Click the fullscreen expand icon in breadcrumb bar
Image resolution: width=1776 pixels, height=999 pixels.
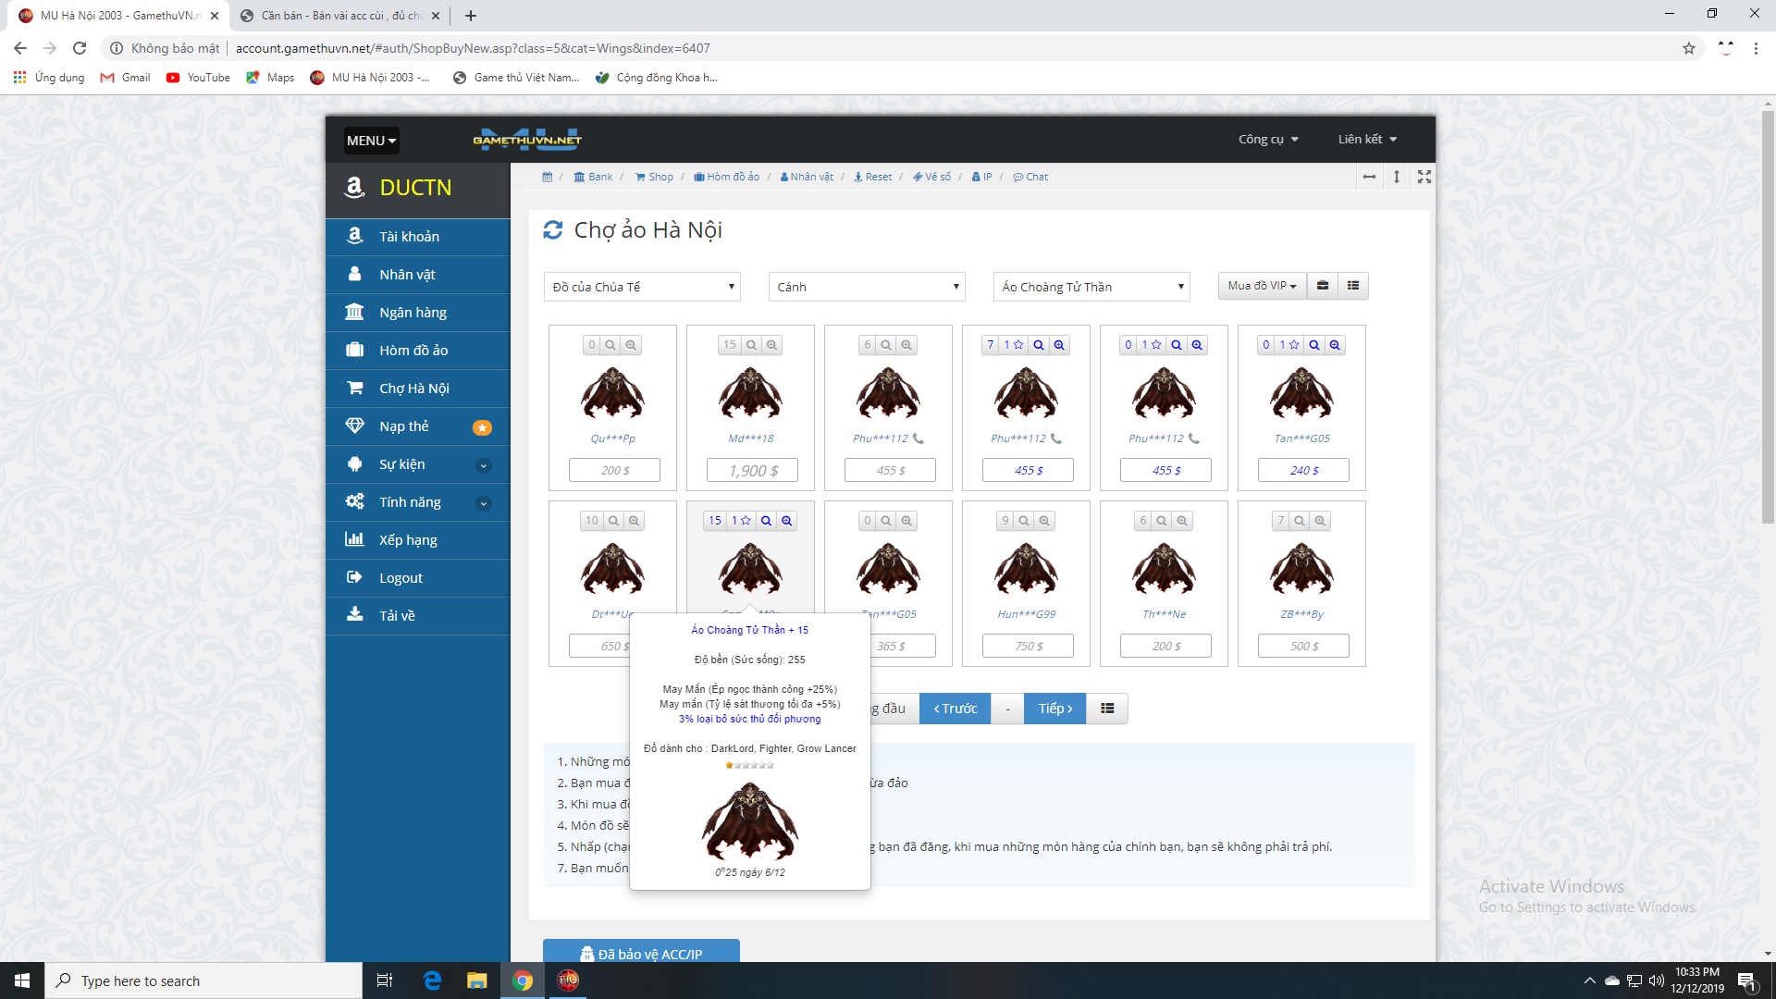pos(1424,177)
